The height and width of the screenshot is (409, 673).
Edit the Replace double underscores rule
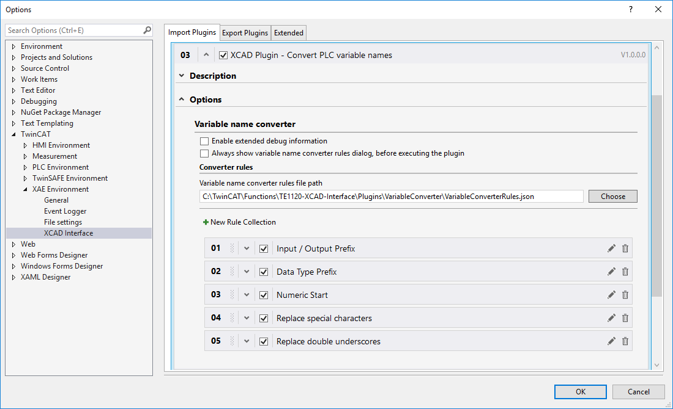point(611,341)
